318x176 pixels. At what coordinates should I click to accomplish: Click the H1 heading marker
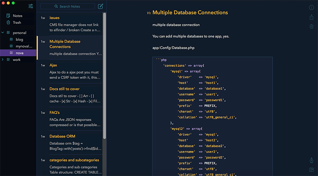click(x=149, y=13)
